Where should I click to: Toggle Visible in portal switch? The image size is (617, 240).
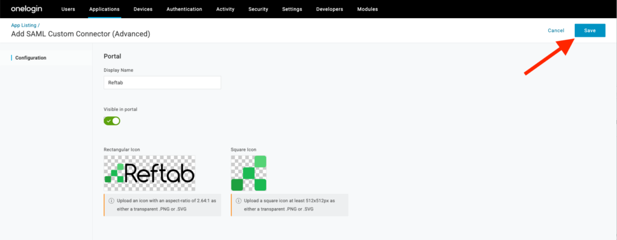(111, 121)
